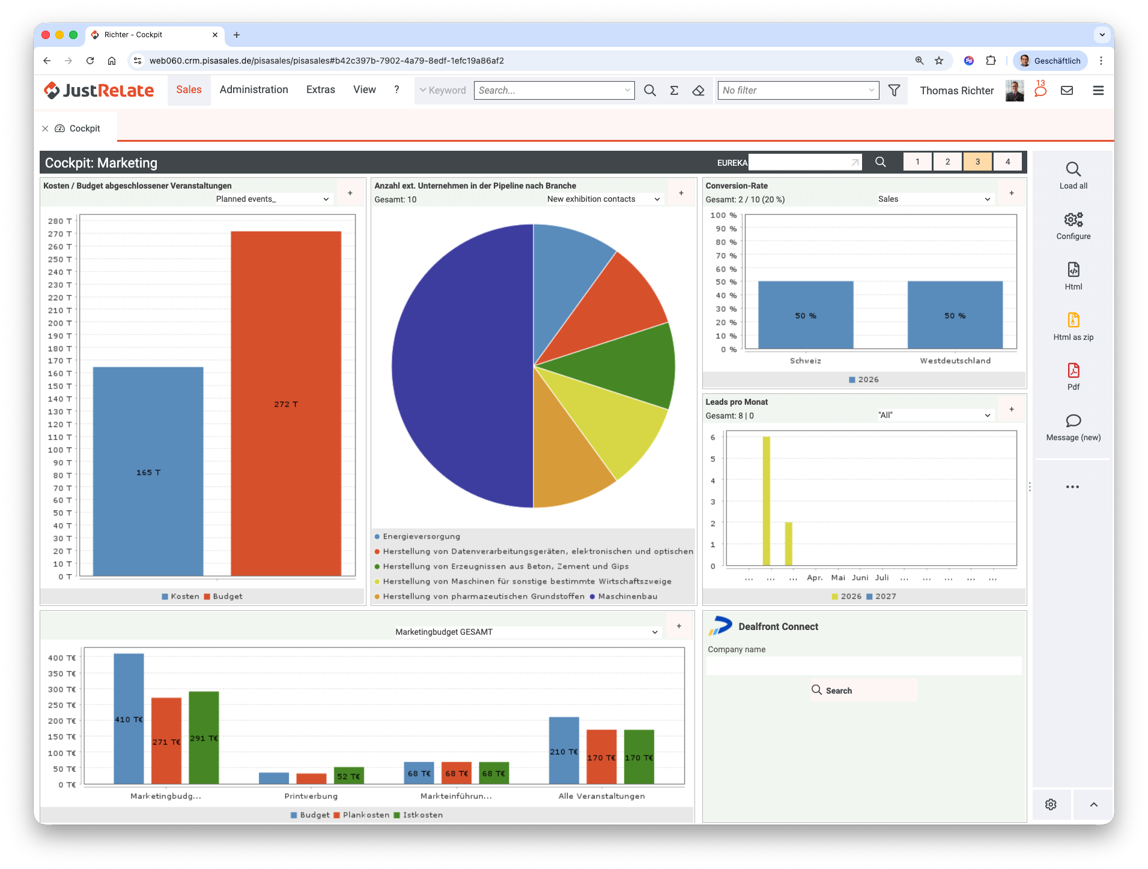Image resolution: width=1148 pixels, height=869 pixels.
Task: Click the Kosten legend swatch
Action: tap(165, 597)
